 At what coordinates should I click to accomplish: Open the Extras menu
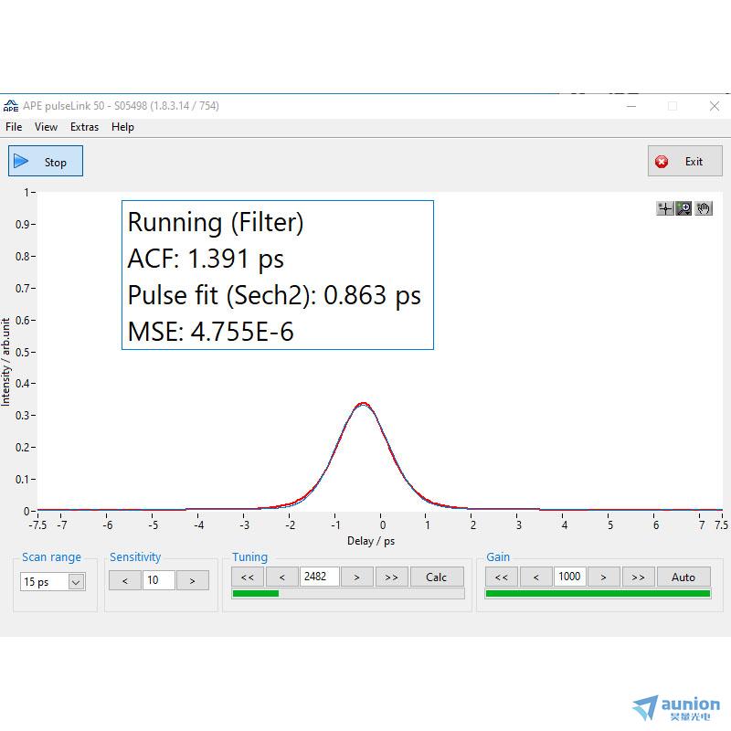84,127
